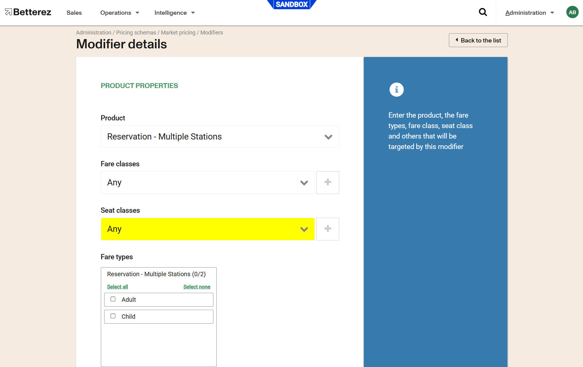Screen dimensions: 583x367
Task: Check the Child fare type
Action: pos(113,316)
